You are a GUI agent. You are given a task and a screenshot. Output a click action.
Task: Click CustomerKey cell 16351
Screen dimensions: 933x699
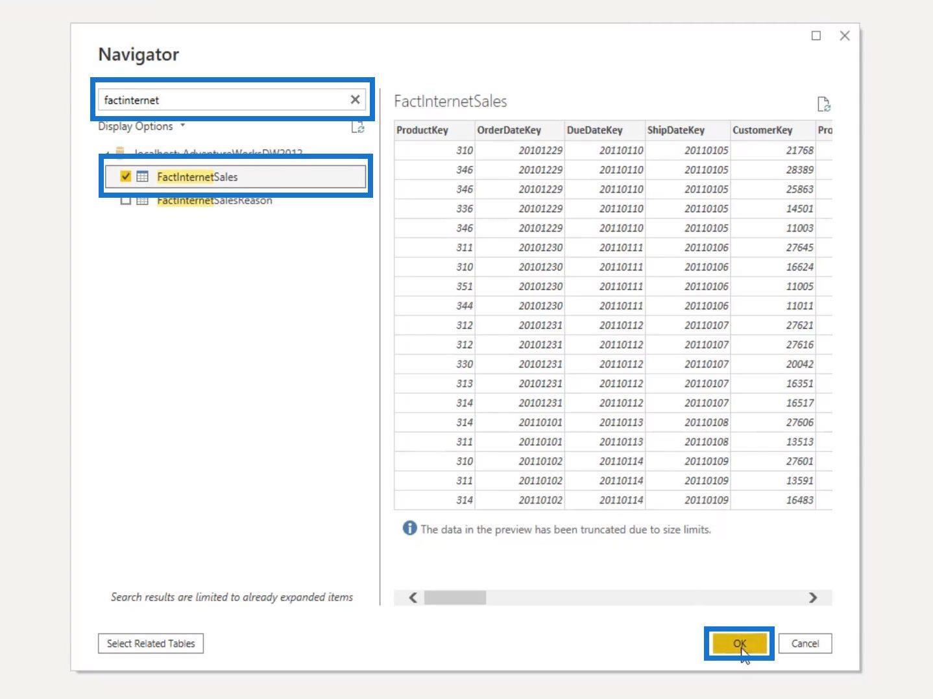click(x=773, y=383)
